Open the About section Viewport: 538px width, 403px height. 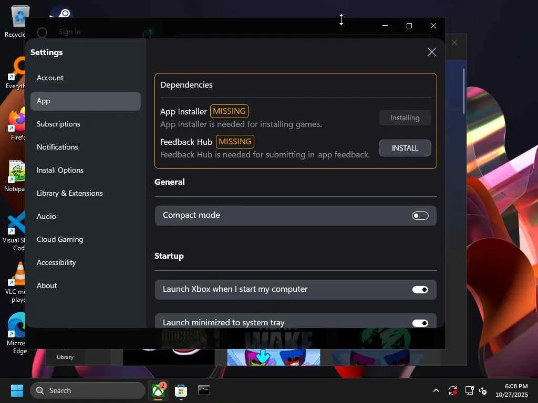click(x=47, y=285)
